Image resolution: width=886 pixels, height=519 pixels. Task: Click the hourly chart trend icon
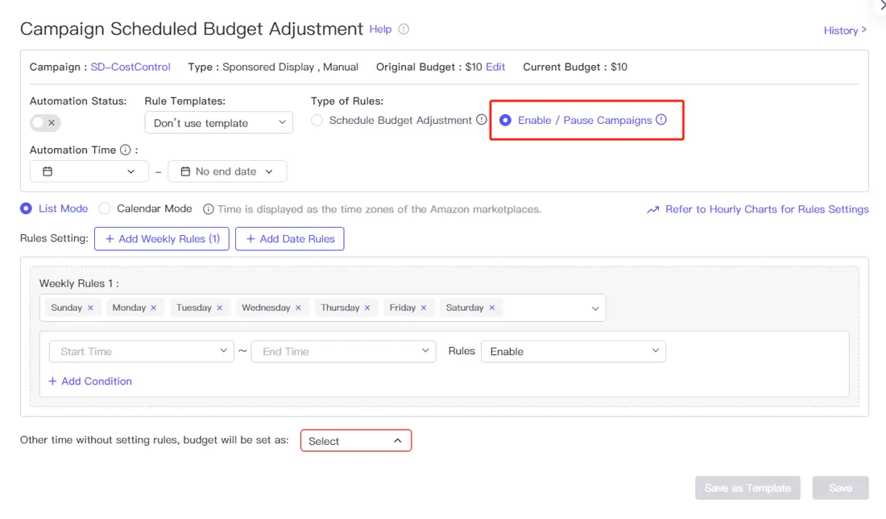[x=652, y=209]
